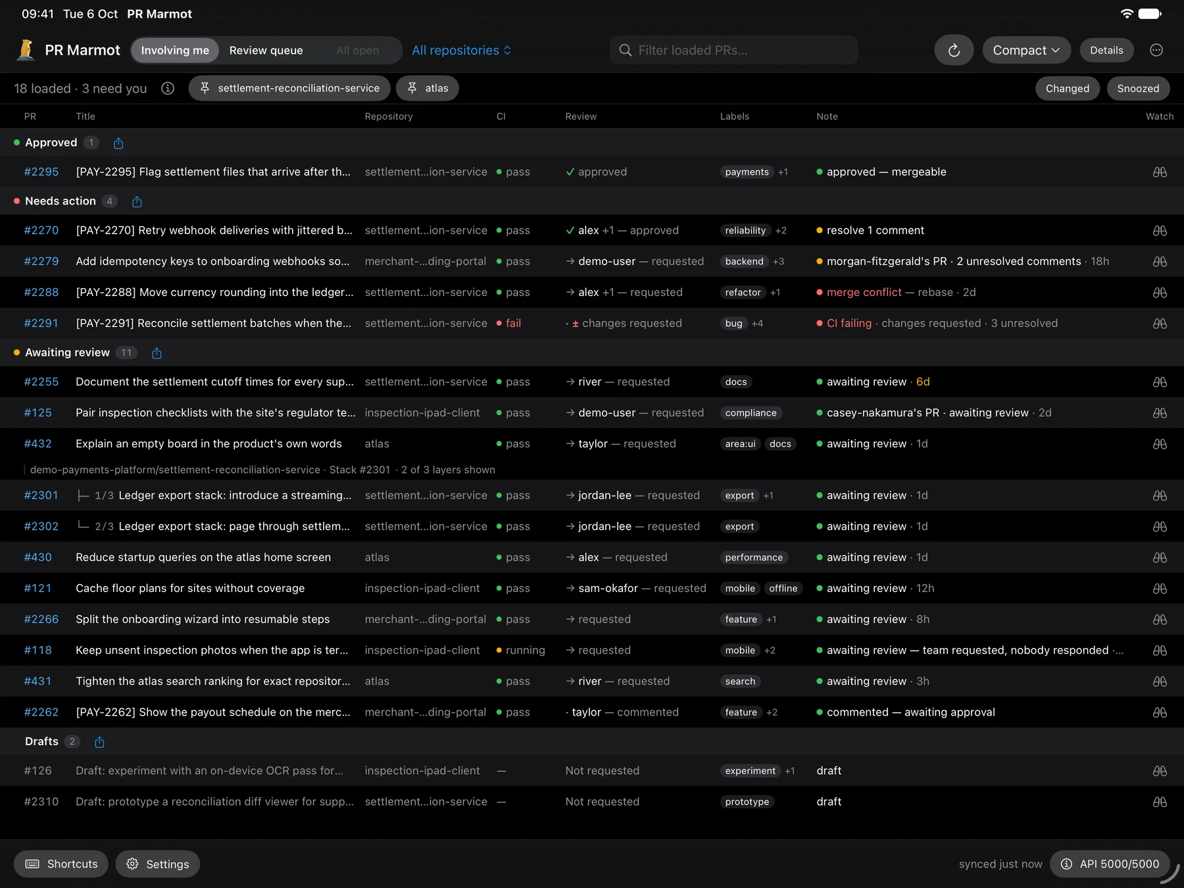1184x888 pixels.
Task: Click 'Split the onboarding wizard into resumable steps'
Action: [x=203, y=619]
